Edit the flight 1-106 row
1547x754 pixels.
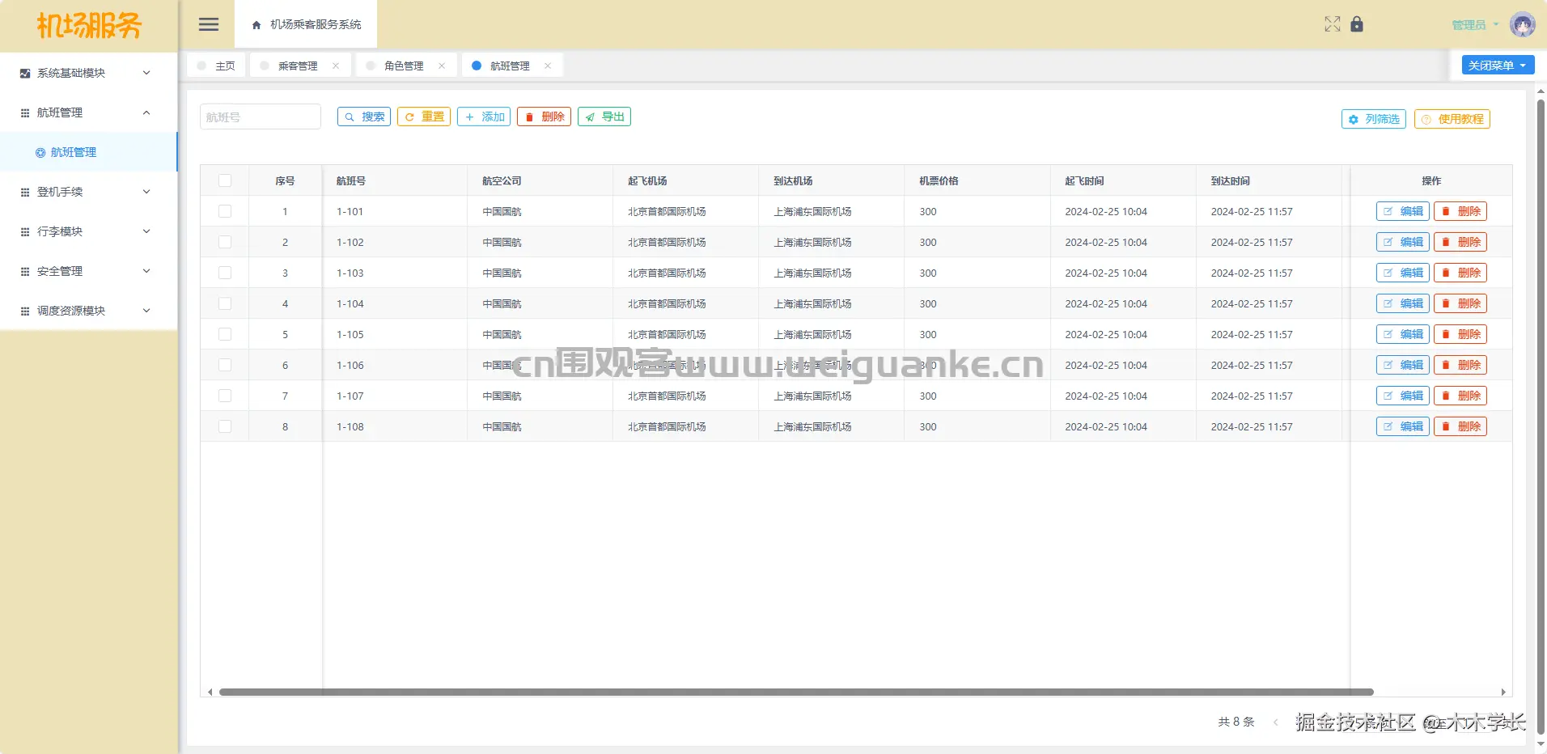tap(1403, 365)
